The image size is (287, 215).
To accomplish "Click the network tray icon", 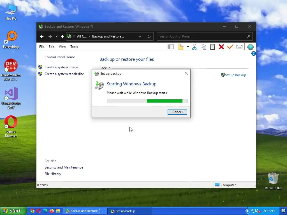I will coord(253,211).
